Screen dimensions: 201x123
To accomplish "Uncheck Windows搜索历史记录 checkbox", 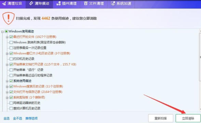I will [11, 86].
